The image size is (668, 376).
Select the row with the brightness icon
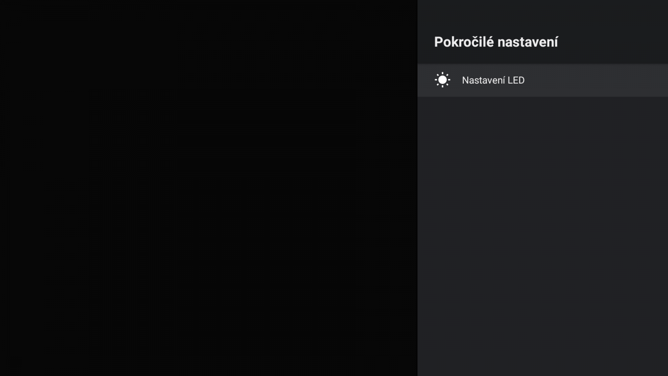542,80
